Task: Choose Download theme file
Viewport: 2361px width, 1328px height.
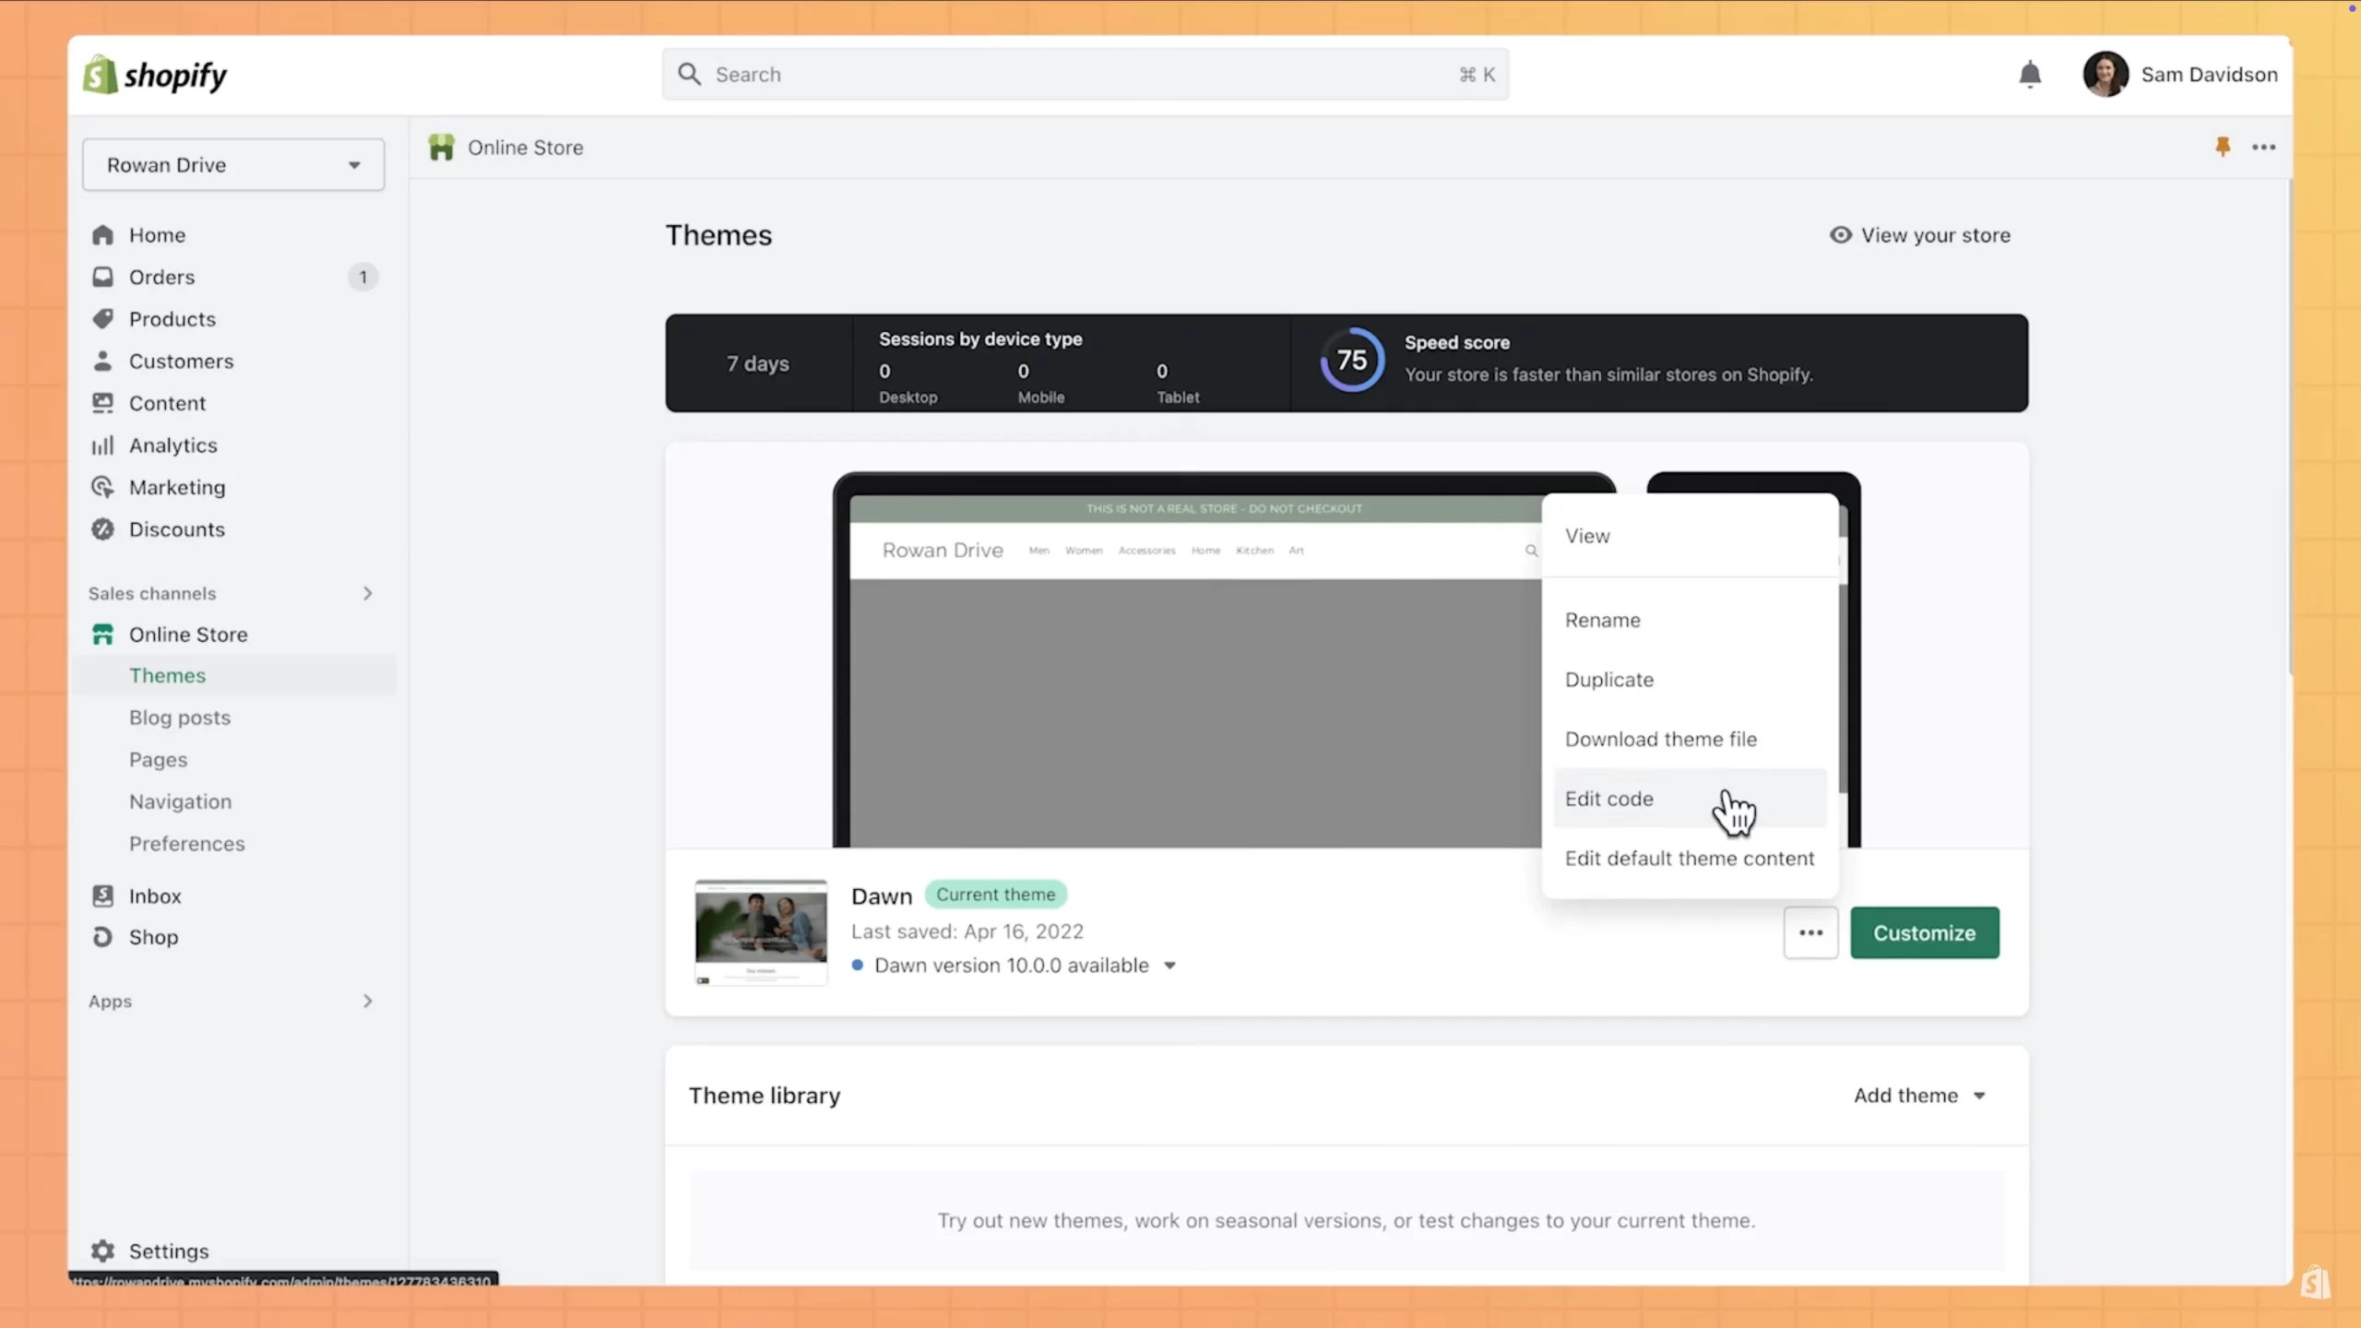Action: (1690, 739)
